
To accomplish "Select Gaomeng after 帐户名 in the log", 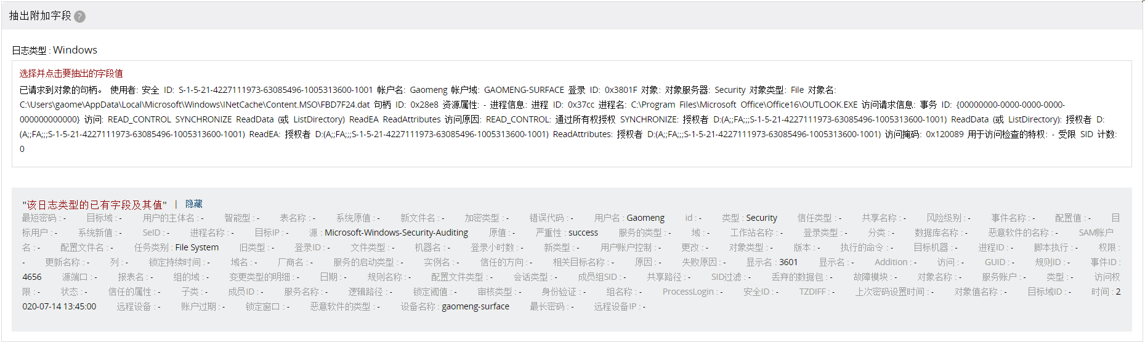I will [429, 90].
